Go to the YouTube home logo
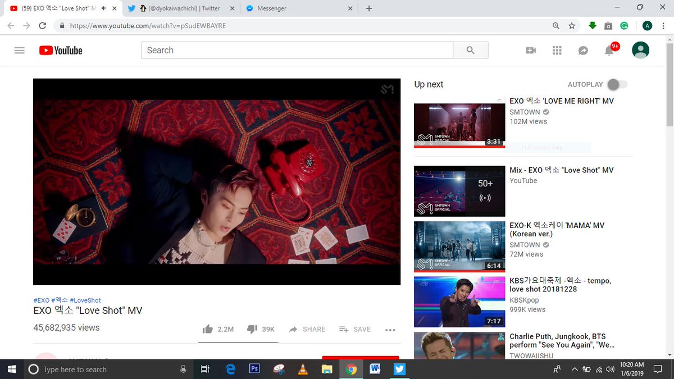The height and width of the screenshot is (379, 674). (61, 50)
